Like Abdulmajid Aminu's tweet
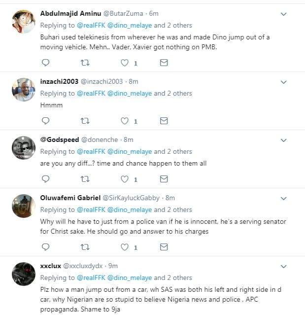Screen dimensions: 305x315 tap(125, 63)
